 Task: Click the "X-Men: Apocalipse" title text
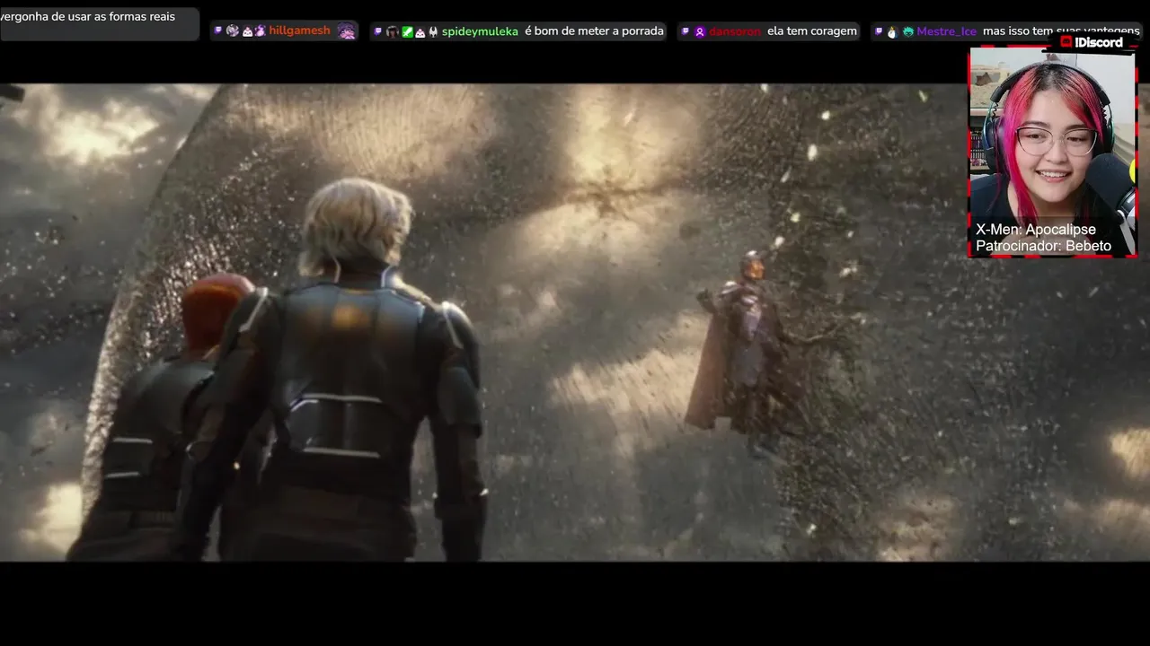[1036, 230]
